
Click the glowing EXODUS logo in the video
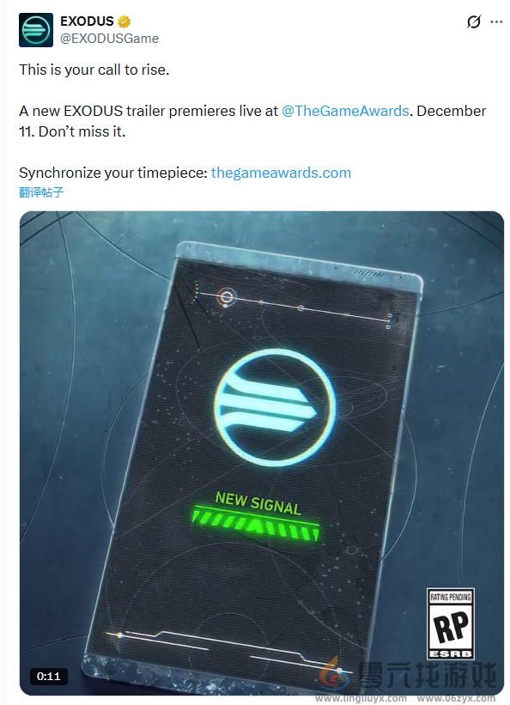(275, 407)
